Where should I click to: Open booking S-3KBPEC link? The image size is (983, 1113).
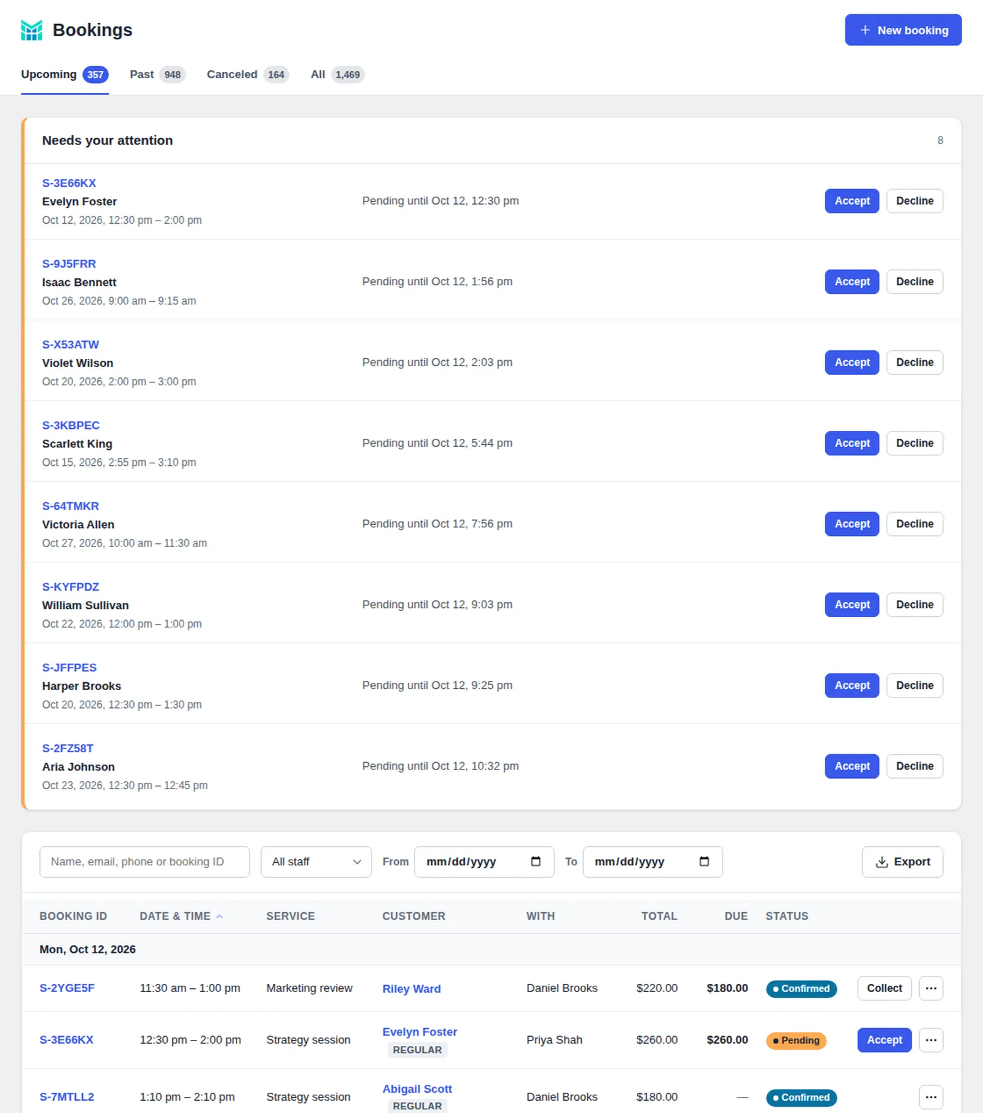pos(71,425)
